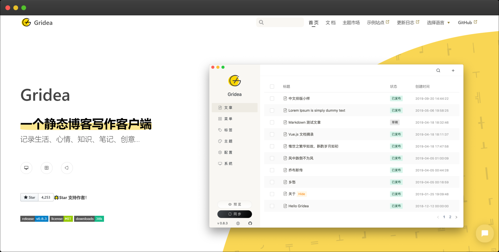The width and height of the screenshot is (499, 252).
Task: Click the Gridea app screenshot image
Action: (336, 146)
